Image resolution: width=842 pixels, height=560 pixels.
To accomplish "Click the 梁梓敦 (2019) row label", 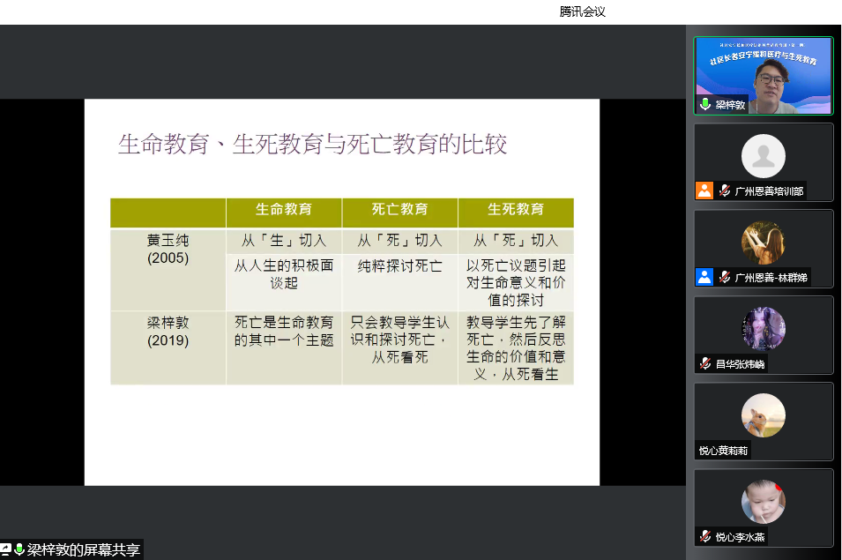I will click(168, 332).
